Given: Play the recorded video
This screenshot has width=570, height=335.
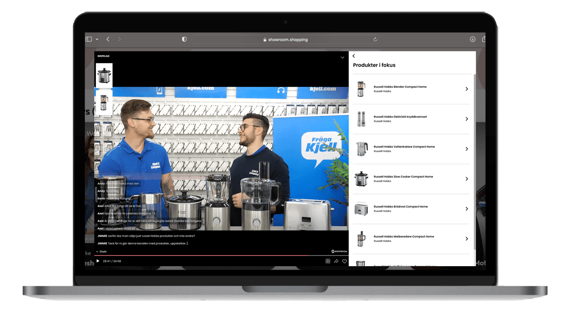Looking at the screenshot, I should coord(98,261).
